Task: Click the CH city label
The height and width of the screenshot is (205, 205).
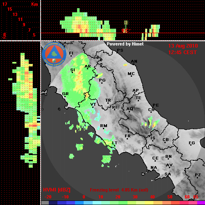Action: tap(151, 110)
